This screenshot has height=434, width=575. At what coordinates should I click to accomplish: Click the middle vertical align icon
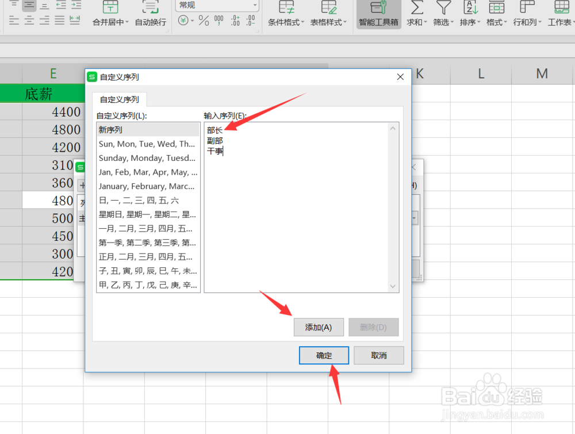pyautogui.click(x=29, y=5)
